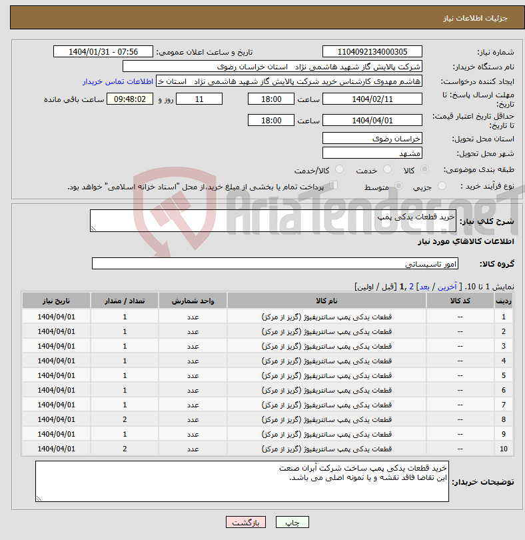Click resize handle of buyer notes textarea
The height and width of the screenshot is (540, 525).
click(x=39, y=498)
